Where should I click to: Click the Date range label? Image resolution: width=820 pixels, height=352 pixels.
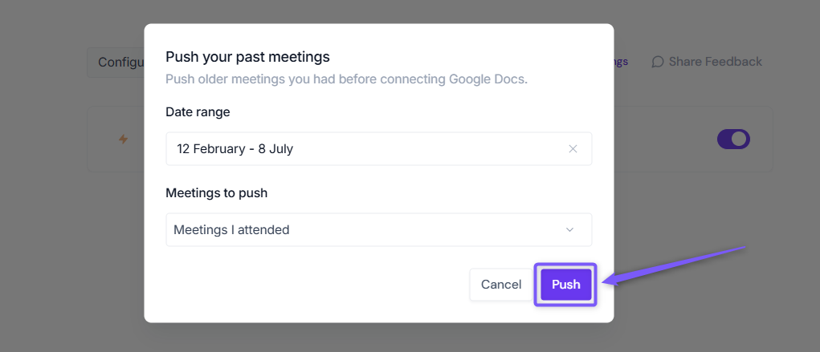[x=198, y=111]
